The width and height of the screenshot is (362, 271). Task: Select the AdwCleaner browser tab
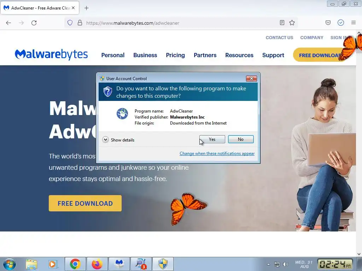(40, 8)
